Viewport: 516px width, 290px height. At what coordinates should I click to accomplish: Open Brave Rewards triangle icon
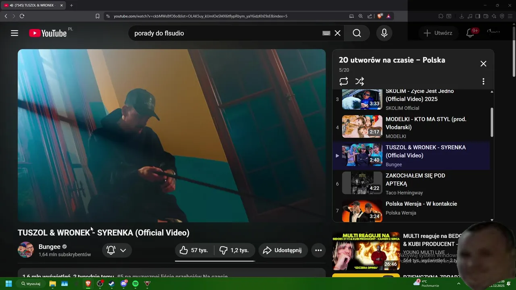(x=388, y=16)
